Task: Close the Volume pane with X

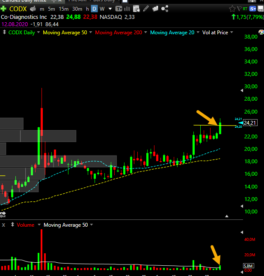Action: 3,225
